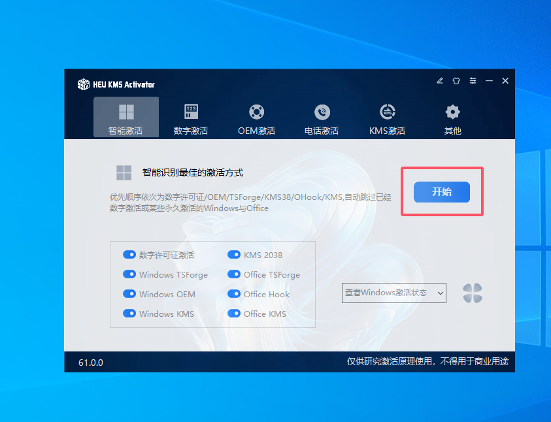Image resolution: width=551 pixels, height=422 pixels.
Task: Click the shirt skin icon in title bar
Action: tap(456, 81)
